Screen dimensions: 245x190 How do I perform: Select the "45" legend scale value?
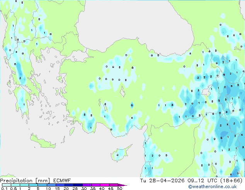tap(111, 188)
